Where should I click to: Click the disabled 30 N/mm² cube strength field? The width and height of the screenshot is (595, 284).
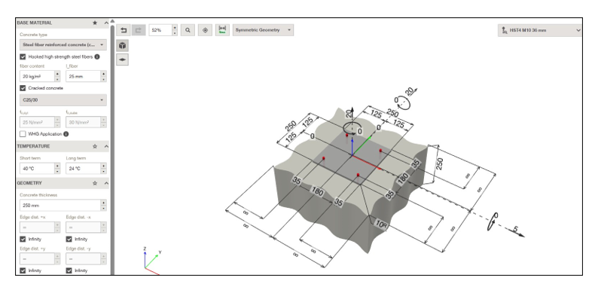(x=83, y=122)
